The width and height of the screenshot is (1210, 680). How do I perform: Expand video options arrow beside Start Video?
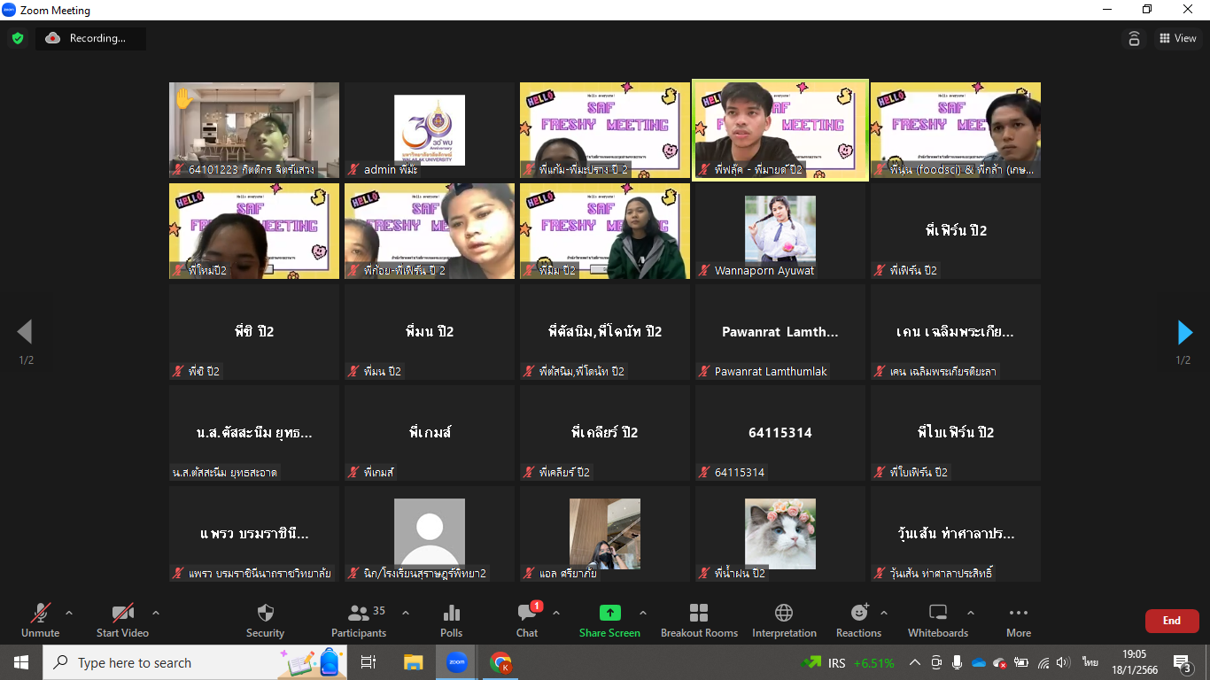[156, 613]
